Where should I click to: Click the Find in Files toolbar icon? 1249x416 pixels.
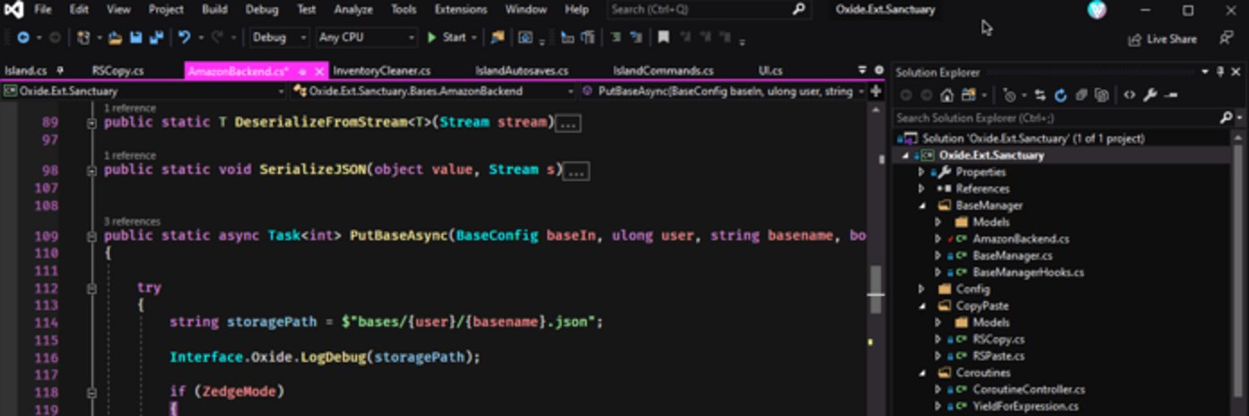pos(497,38)
